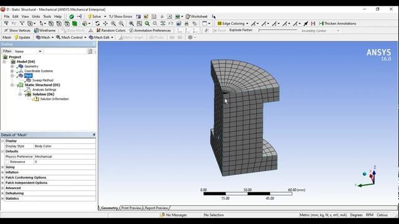Select Solution Information tree item

(x=54, y=99)
